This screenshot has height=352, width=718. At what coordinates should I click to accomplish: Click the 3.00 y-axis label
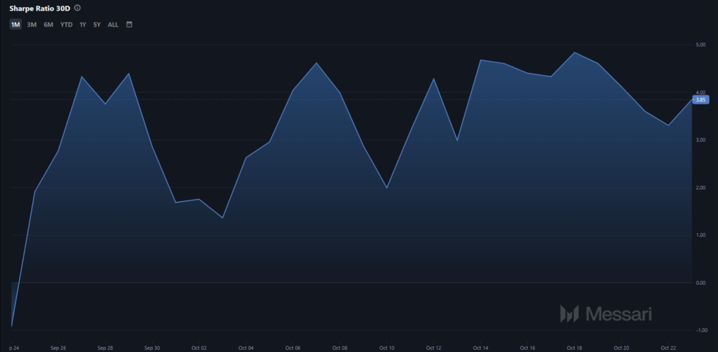(700, 140)
